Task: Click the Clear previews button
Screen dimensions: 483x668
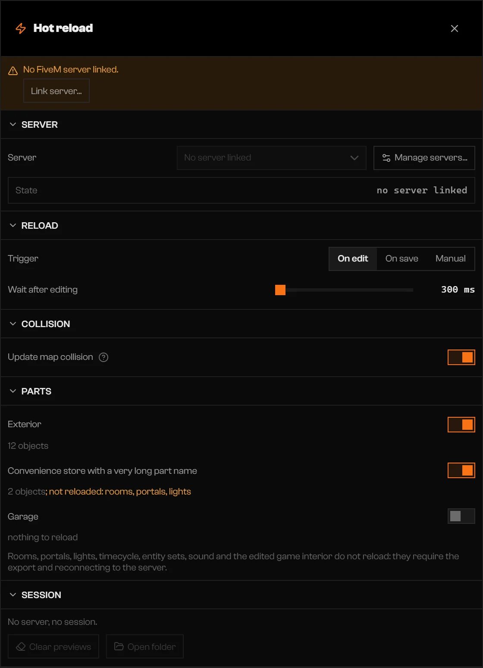Action: [53, 646]
